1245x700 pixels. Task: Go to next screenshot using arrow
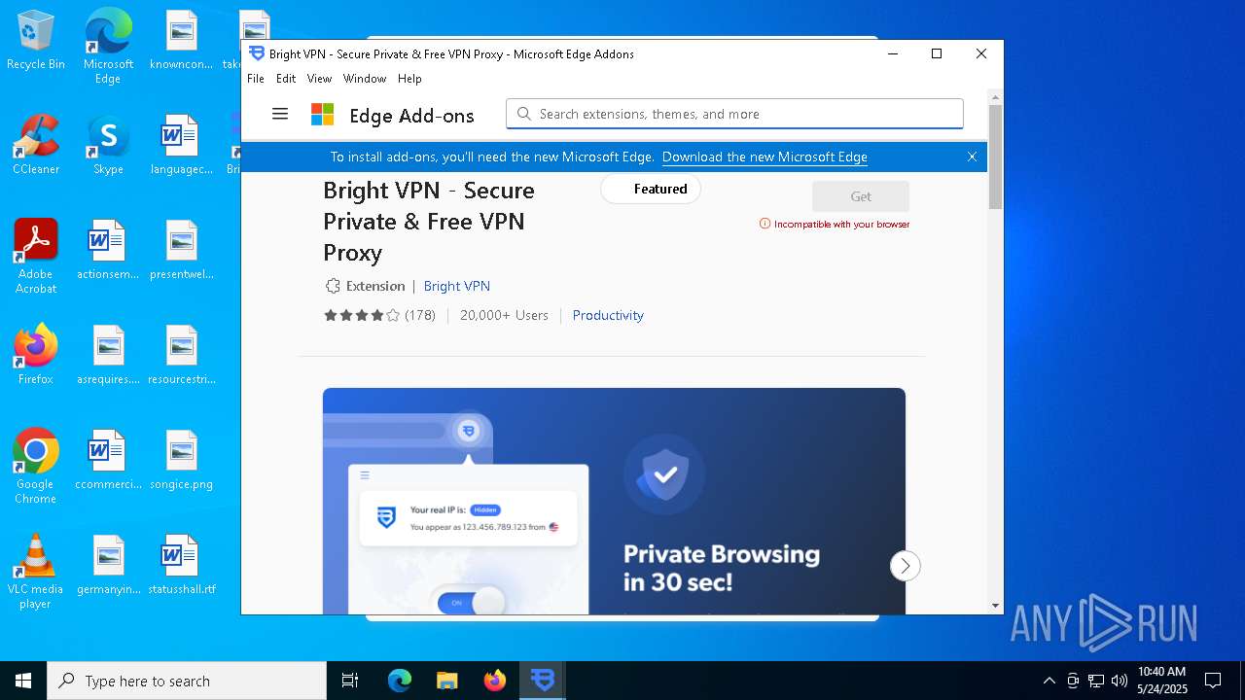point(905,566)
